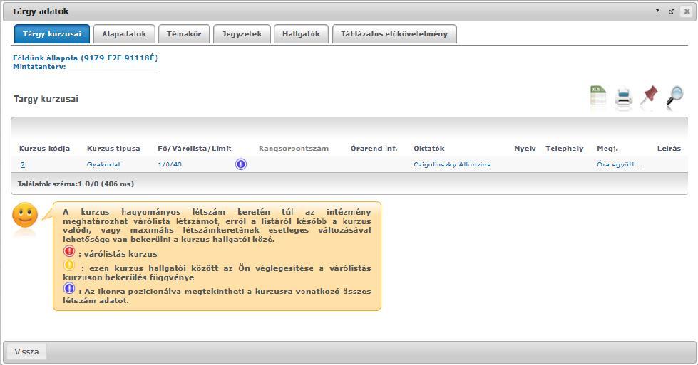
Task: Click the printer icon
Action: tap(624, 97)
